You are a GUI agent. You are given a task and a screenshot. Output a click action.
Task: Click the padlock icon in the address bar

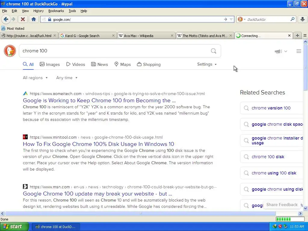50,19
